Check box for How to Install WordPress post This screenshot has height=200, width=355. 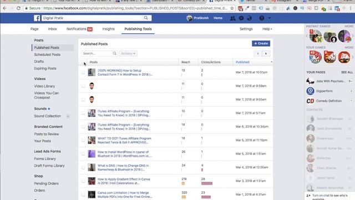(83, 154)
